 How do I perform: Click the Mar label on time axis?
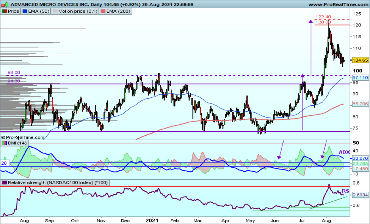click(x=198, y=221)
